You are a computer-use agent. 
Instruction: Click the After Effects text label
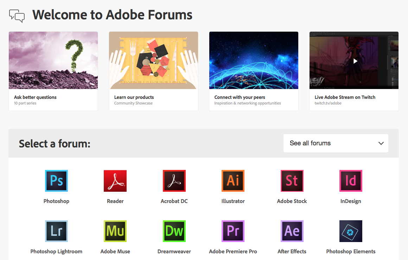(x=292, y=252)
